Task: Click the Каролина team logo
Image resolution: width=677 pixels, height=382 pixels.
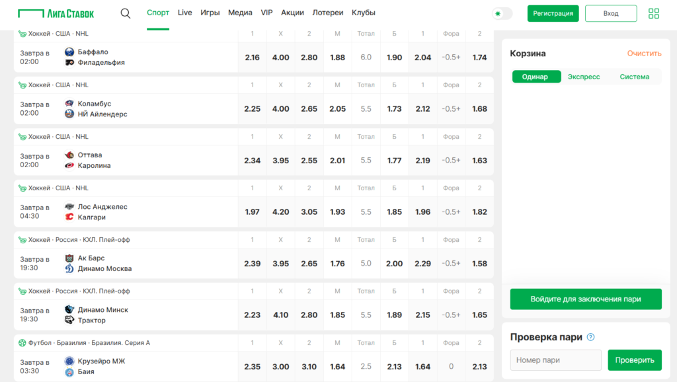Action: click(69, 165)
